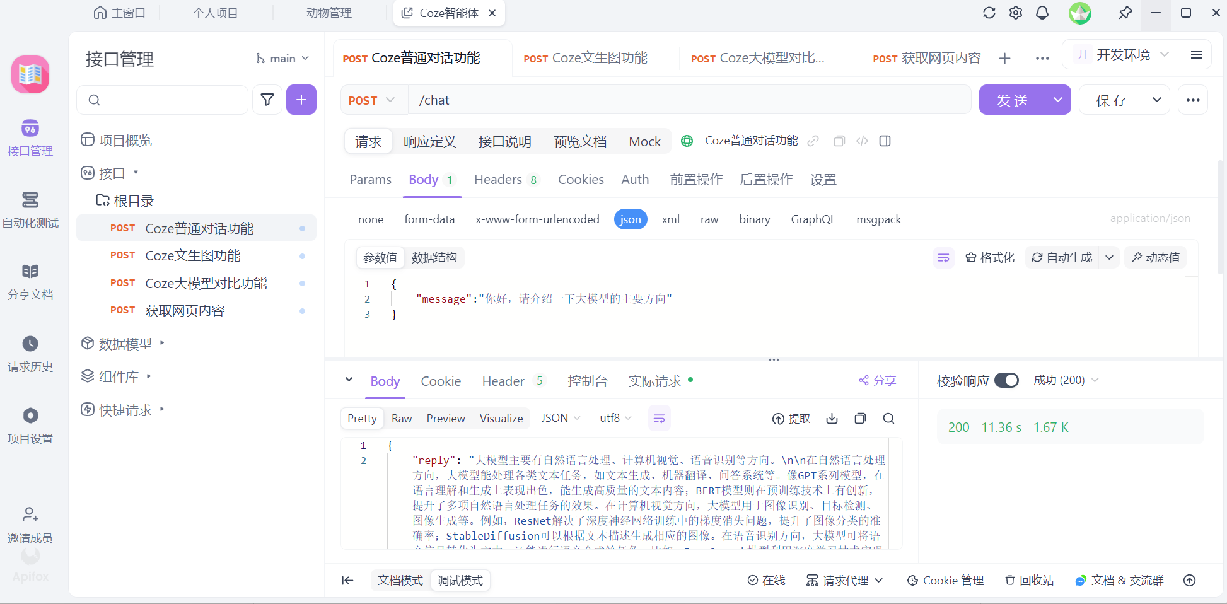Download the response body
Screen dimensions: 1227x604
pyautogui.click(x=832, y=419)
